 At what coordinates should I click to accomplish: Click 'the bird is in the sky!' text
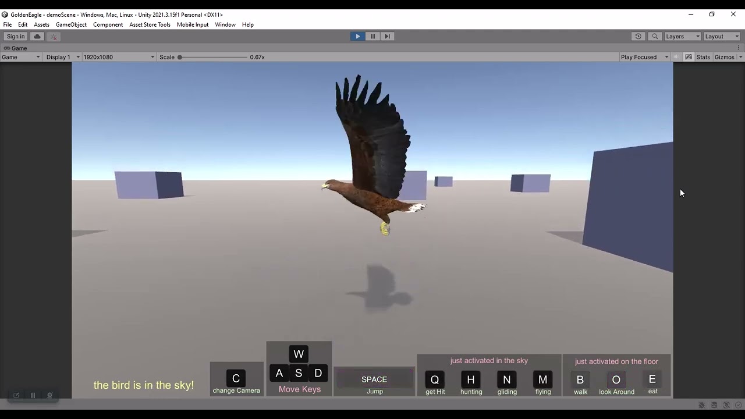pos(144,385)
